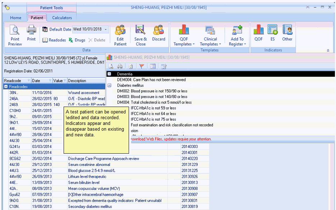
Task: Switch to the Home tab
Action: 15,18
